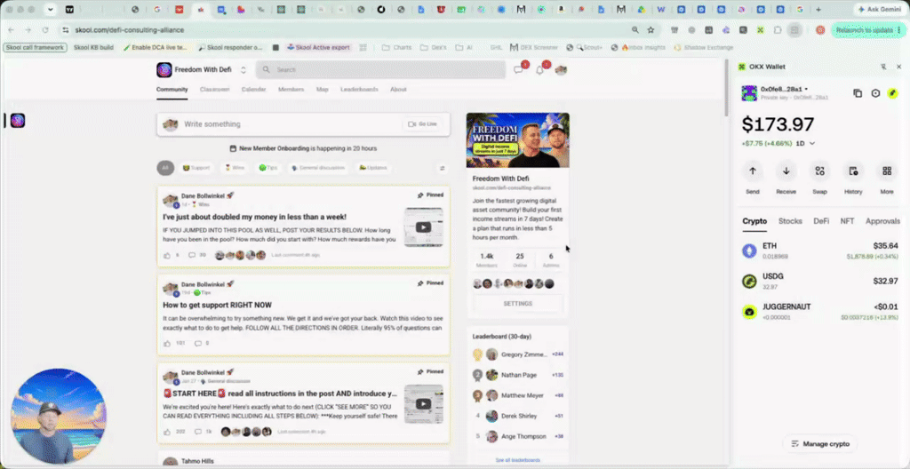Screen dimensions: 910x469
Task: Open the Leaderboards tab
Action: (x=359, y=90)
